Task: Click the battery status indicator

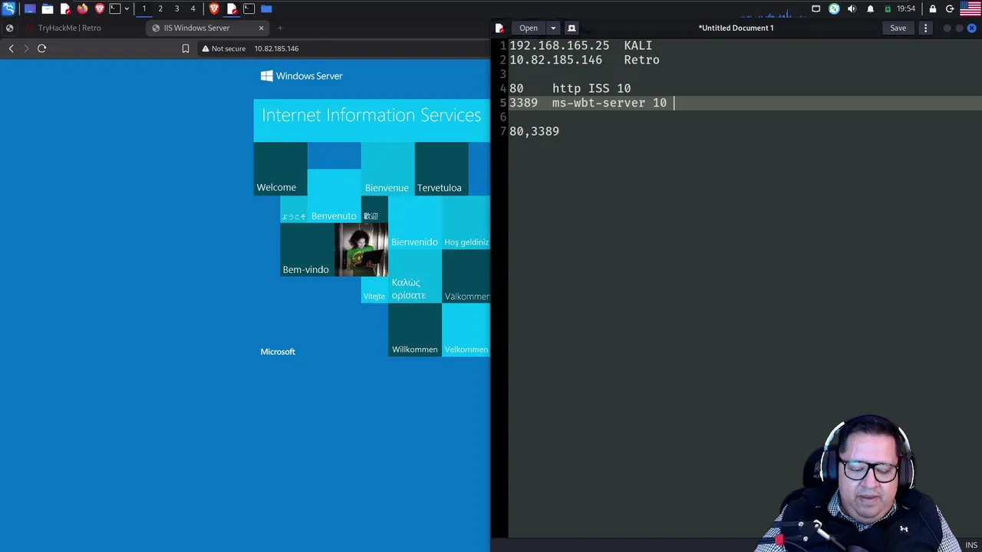Action: pyautogui.click(x=888, y=8)
